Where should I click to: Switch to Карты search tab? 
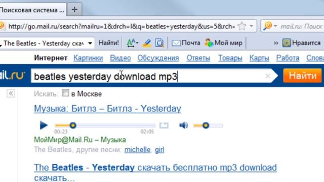259,58
